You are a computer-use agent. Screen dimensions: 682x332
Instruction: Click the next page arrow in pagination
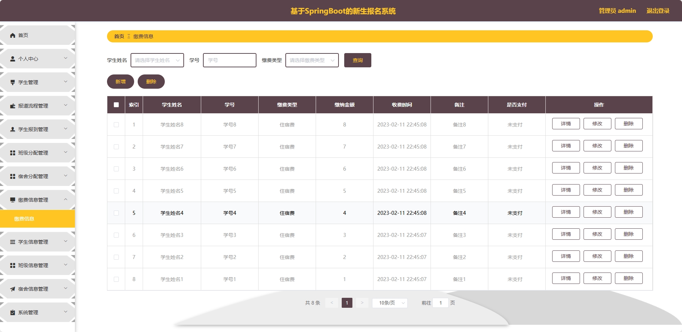tap(362, 303)
